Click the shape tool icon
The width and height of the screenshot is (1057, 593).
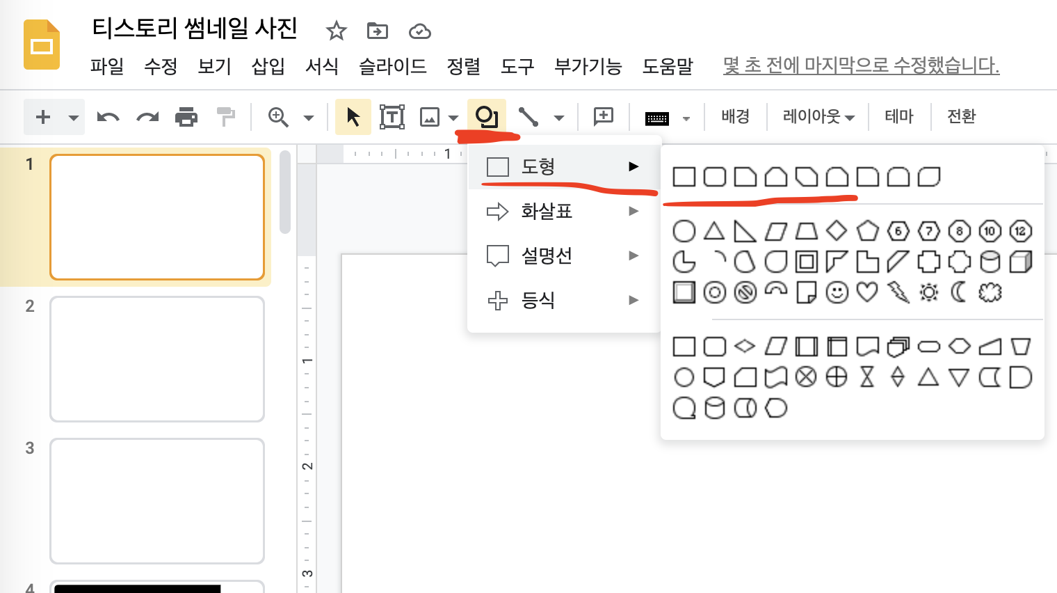[x=487, y=116]
